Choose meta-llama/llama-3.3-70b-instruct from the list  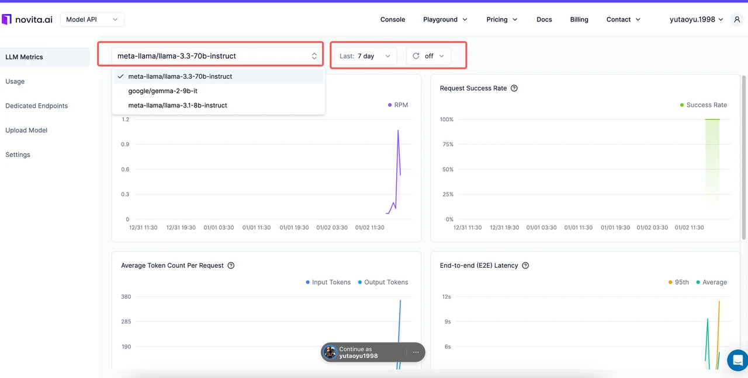218,76
